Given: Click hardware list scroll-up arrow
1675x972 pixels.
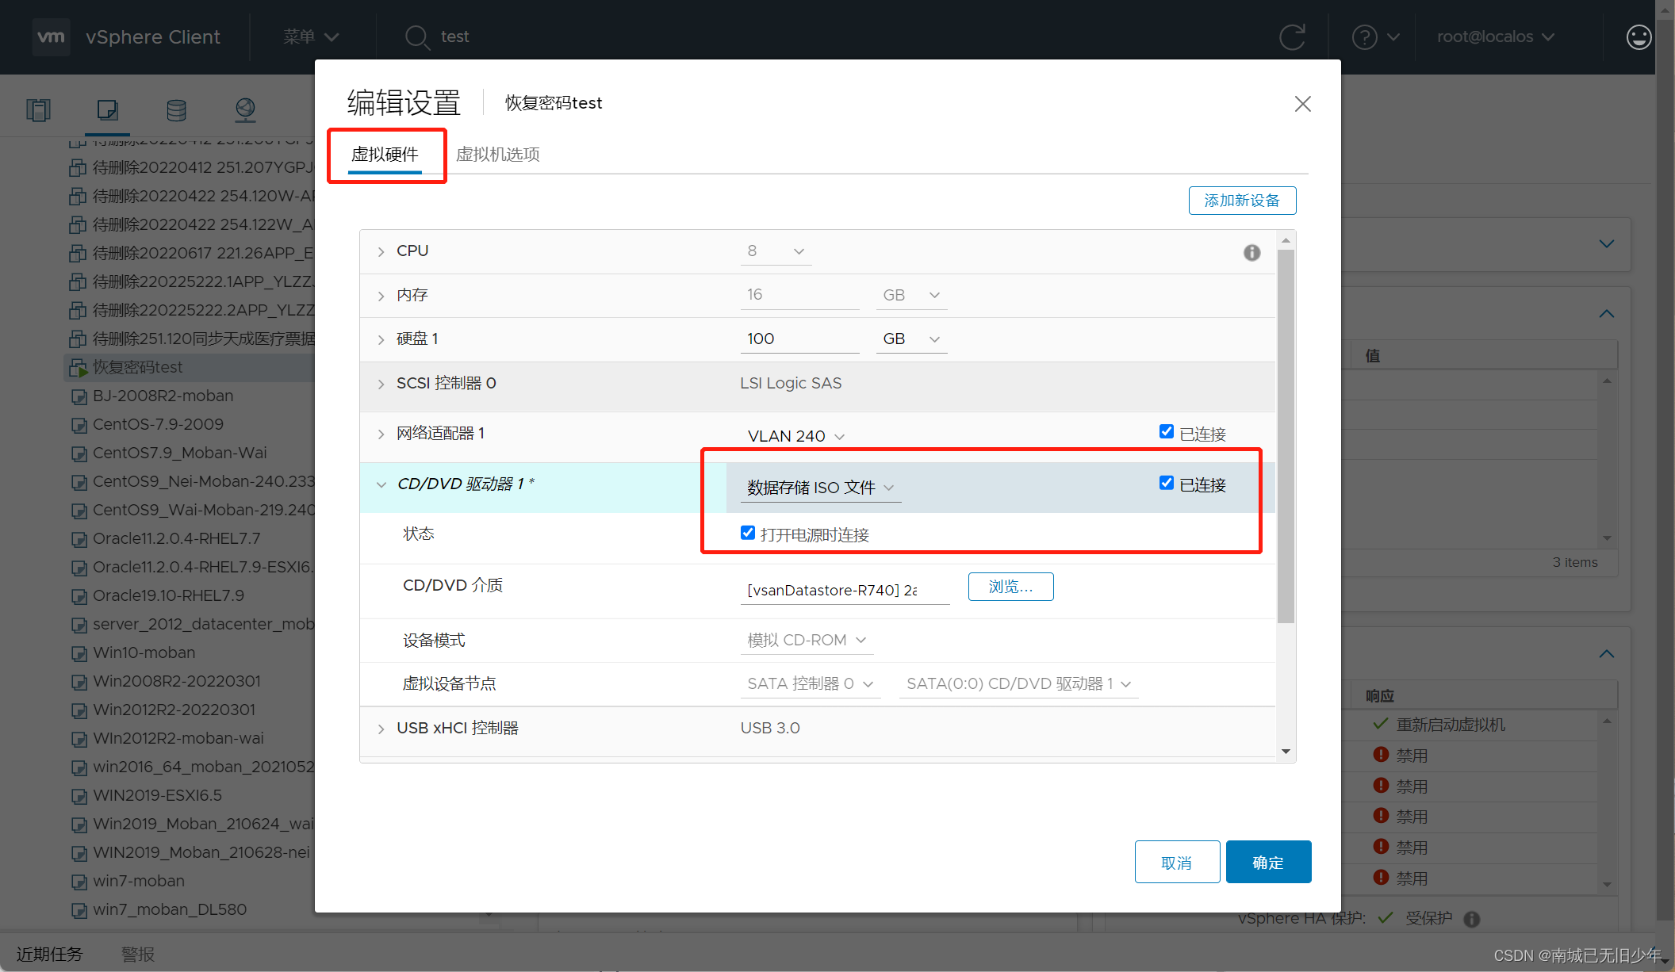Looking at the screenshot, I should (x=1286, y=239).
